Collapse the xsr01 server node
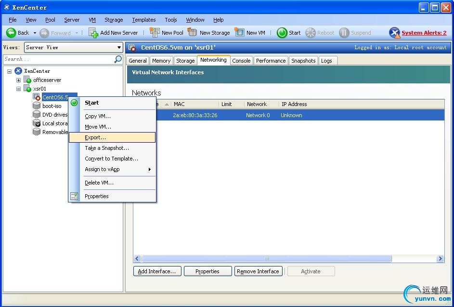The height and width of the screenshot is (307, 454). tap(19, 89)
